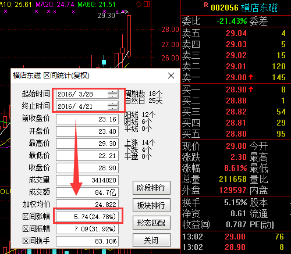Screen dimensions: 291x254
Task: Click the tall red candlestick under 29.30 high
Action: (129, 35)
